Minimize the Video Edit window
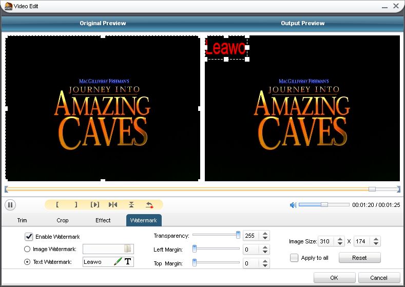This screenshot has height=287, width=405. [x=385, y=7]
